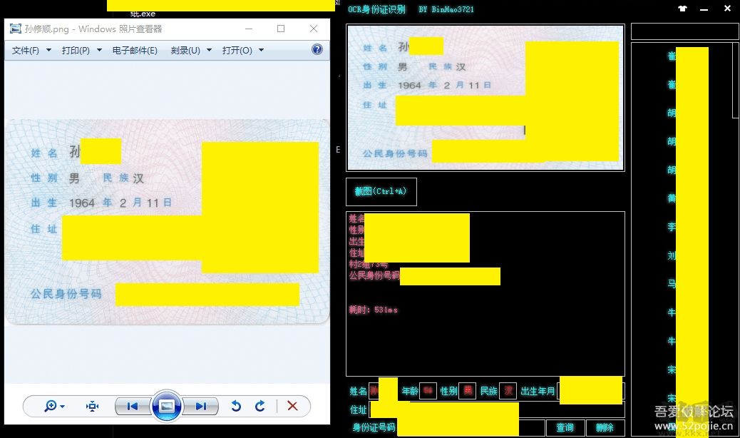Image resolution: width=740 pixels, height=438 pixels.
Task: Click the 耗时: 531ms text in results
Action: coord(374,310)
